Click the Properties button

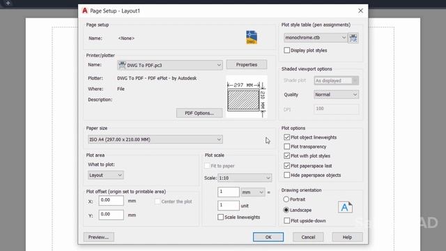pos(247,65)
